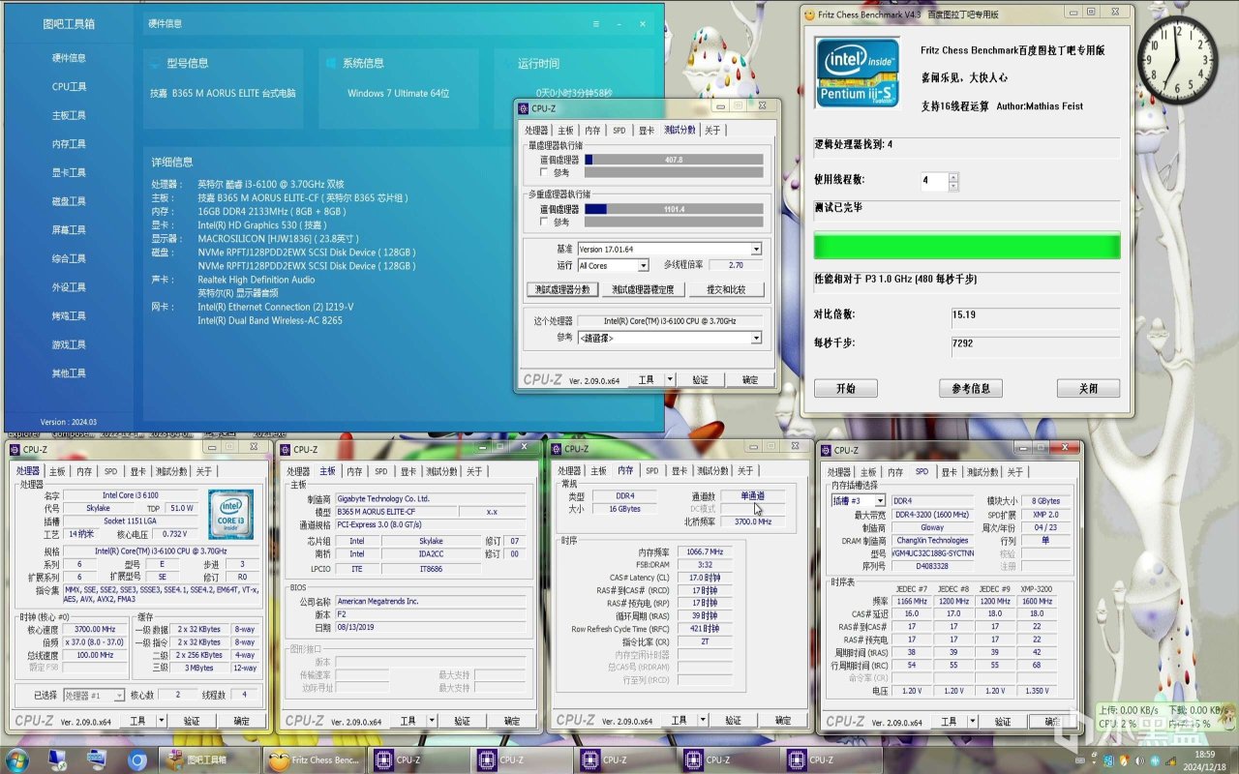
Task: Open the Windows Start orb
Action: tap(16, 759)
